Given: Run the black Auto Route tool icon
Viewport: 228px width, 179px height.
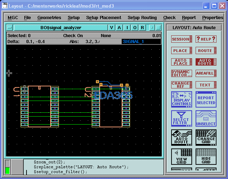Looking at the screenshot, I should pyautogui.click(x=181, y=137).
